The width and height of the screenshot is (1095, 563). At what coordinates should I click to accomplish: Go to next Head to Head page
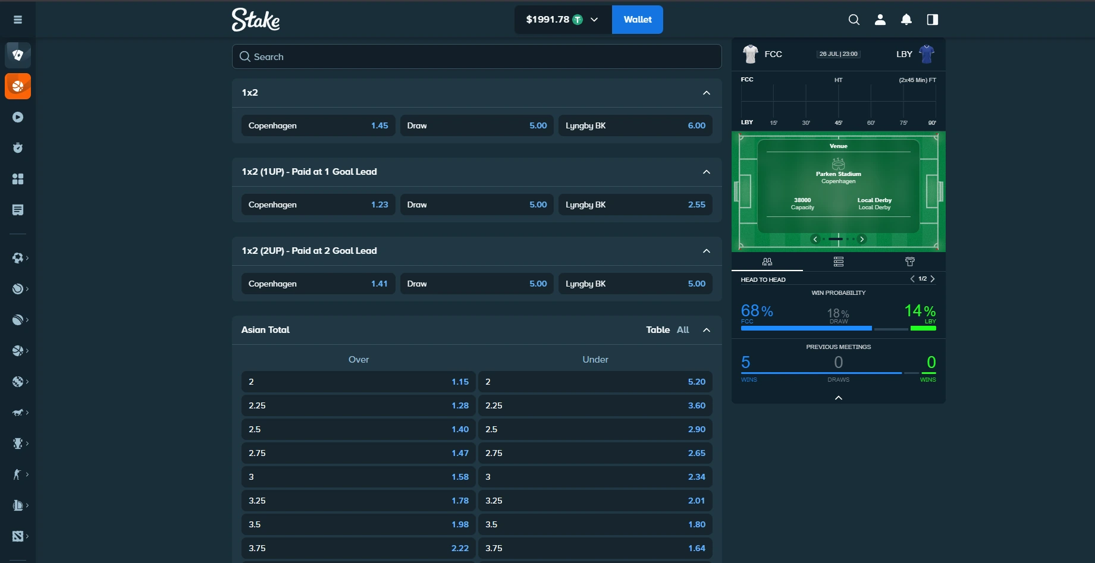point(933,279)
